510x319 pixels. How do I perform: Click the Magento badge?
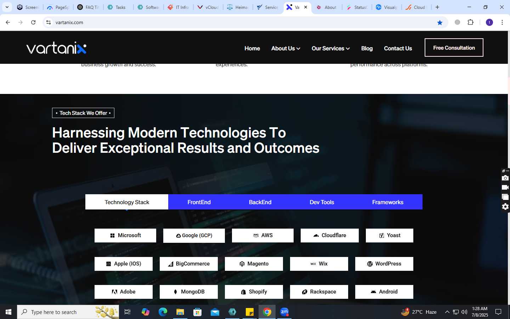pyautogui.click(x=254, y=264)
